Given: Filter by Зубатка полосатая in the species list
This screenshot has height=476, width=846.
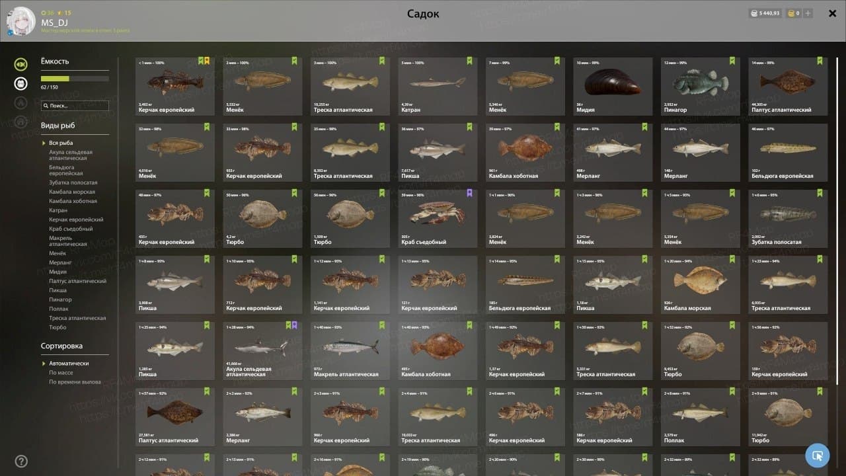Looking at the screenshot, I should click(73, 182).
